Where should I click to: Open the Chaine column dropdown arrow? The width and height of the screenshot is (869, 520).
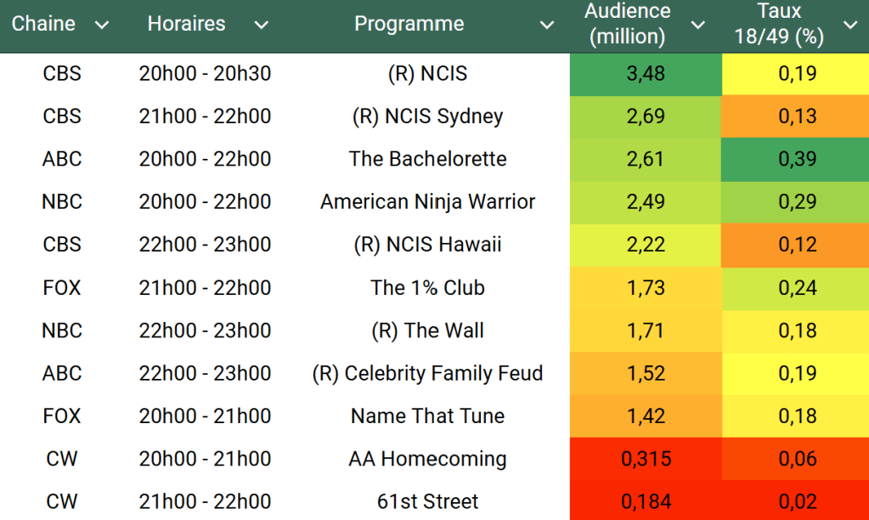(102, 25)
